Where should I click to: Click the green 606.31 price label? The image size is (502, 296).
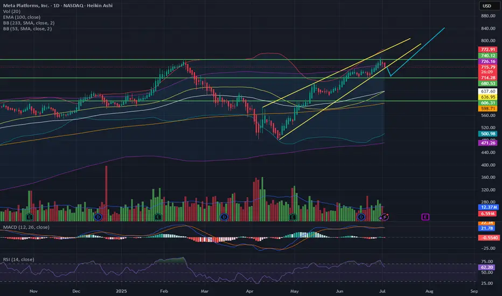pyautogui.click(x=488, y=103)
